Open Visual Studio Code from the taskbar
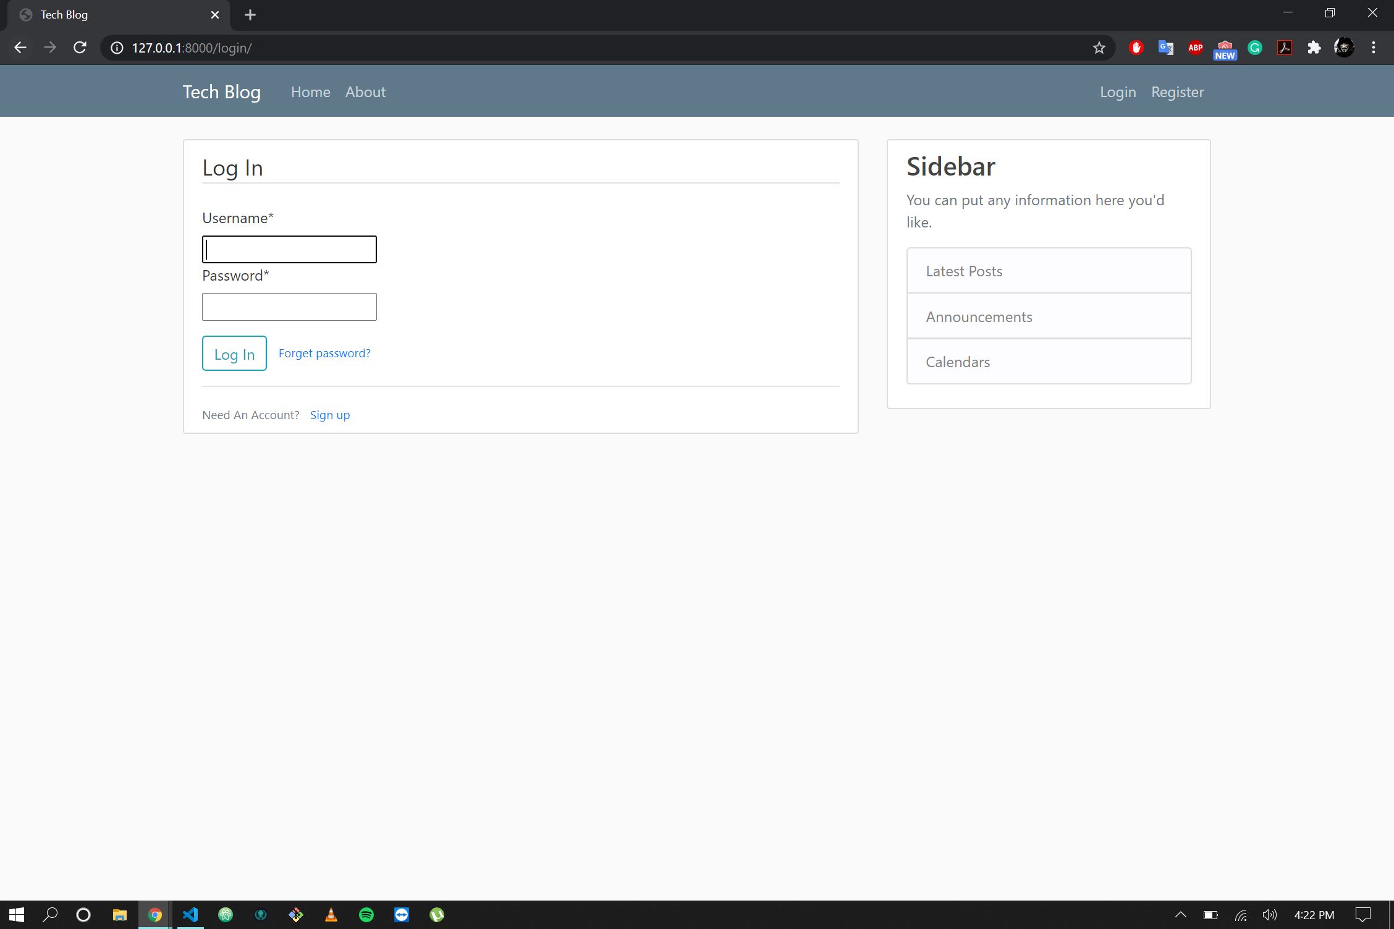The width and height of the screenshot is (1394, 929). (x=190, y=915)
